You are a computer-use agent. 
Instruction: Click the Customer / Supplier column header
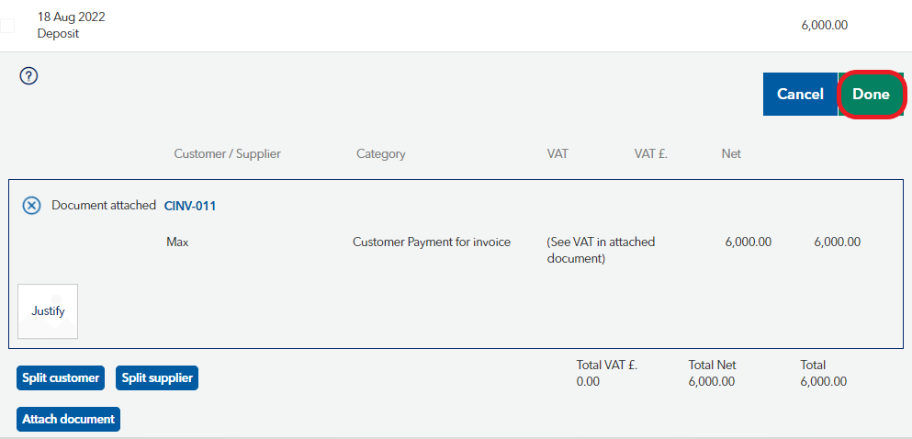point(228,154)
